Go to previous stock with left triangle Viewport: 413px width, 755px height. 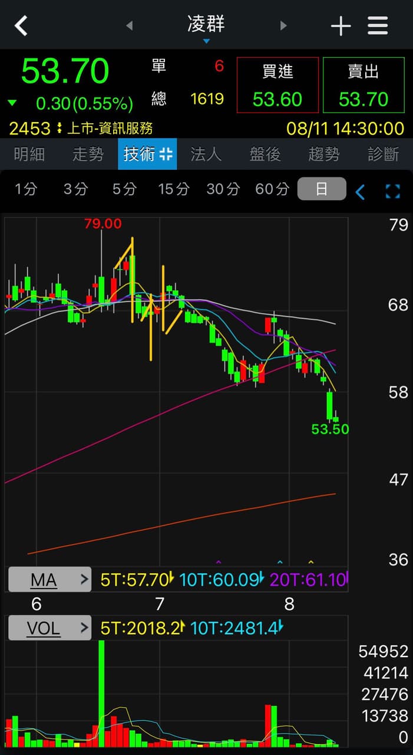click(x=130, y=25)
